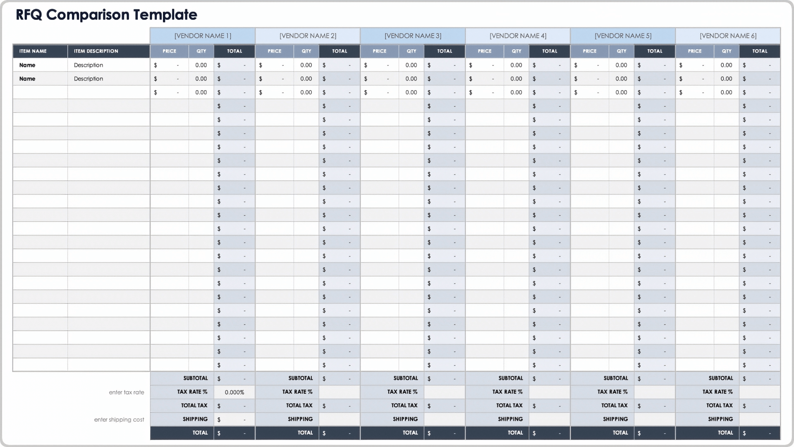
Task: Select the [VENDOR NAME 6] header cell
Action: (728, 36)
